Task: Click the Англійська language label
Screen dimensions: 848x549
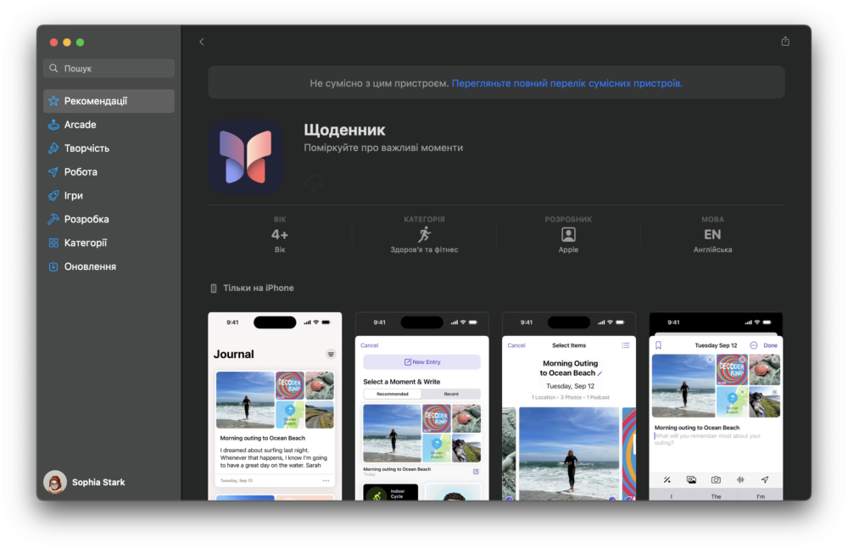Action: click(713, 249)
